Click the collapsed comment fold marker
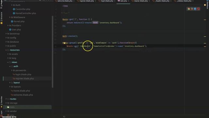 pos(66,13)
